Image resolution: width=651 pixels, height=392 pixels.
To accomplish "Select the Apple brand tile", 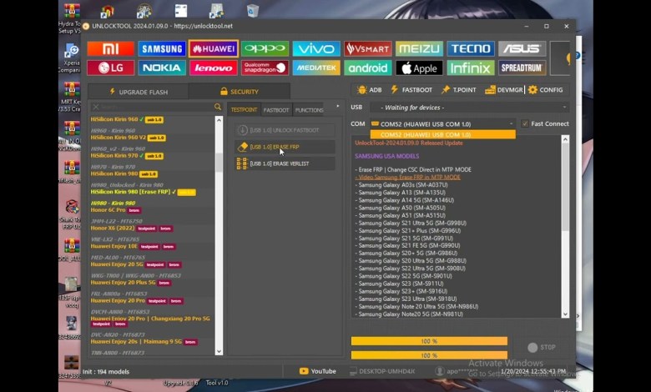I will [x=419, y=68].
